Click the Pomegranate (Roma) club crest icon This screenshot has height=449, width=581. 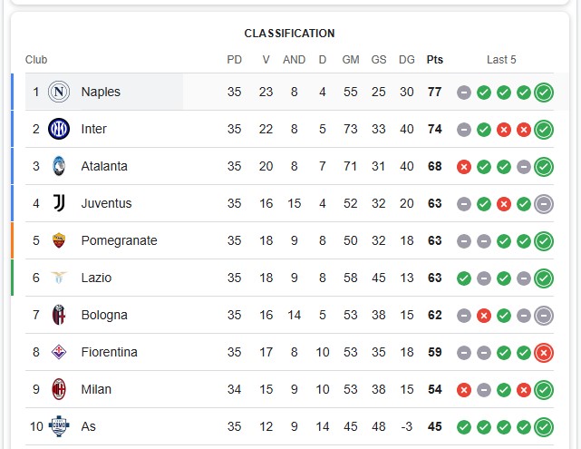59,240
